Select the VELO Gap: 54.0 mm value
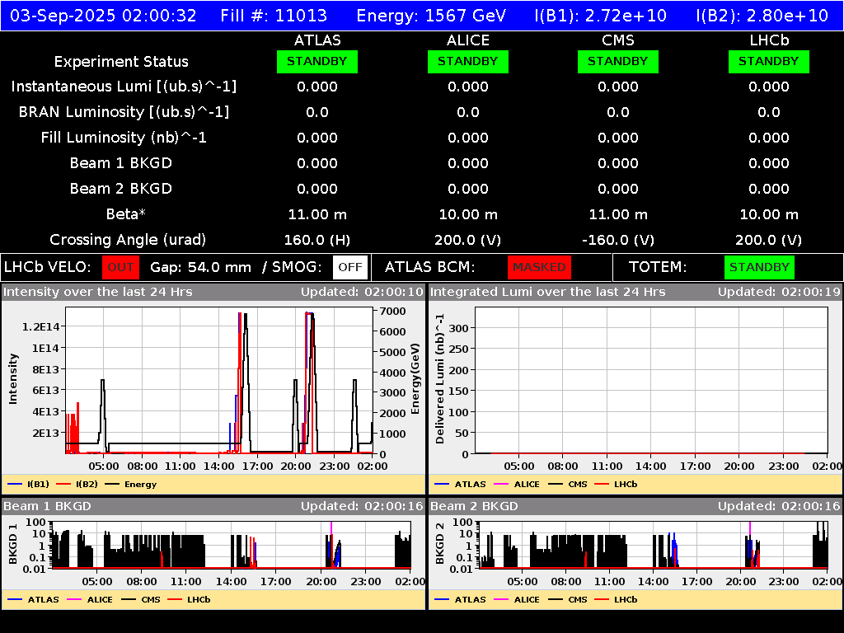 (x=200, y=268)
